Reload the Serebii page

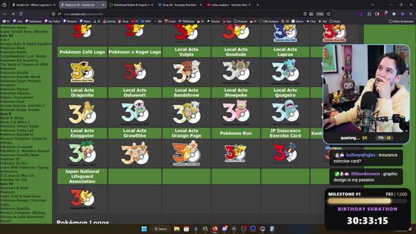tap(21, 14)
